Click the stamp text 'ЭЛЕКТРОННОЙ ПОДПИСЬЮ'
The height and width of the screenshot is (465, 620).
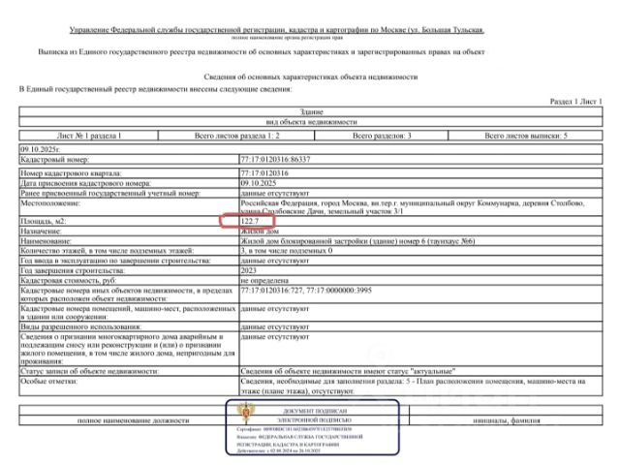tap(314, 420)
